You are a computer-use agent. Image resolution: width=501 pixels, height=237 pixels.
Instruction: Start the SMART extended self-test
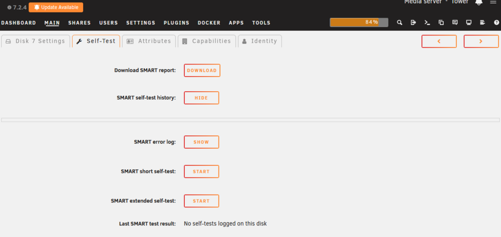(201, 201)
